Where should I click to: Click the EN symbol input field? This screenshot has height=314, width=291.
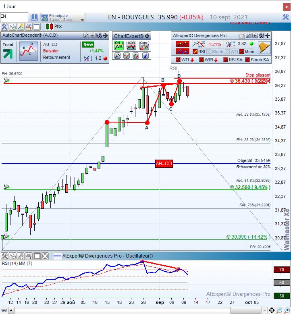point(14,17)
